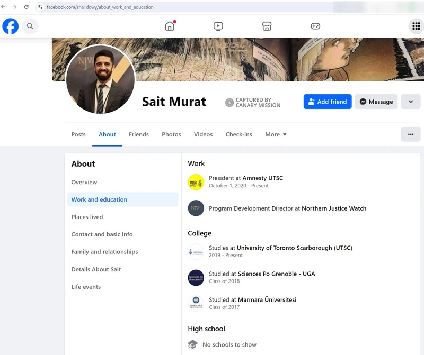
Task: Click the 'Class of 2017' text
Action: 224,307
